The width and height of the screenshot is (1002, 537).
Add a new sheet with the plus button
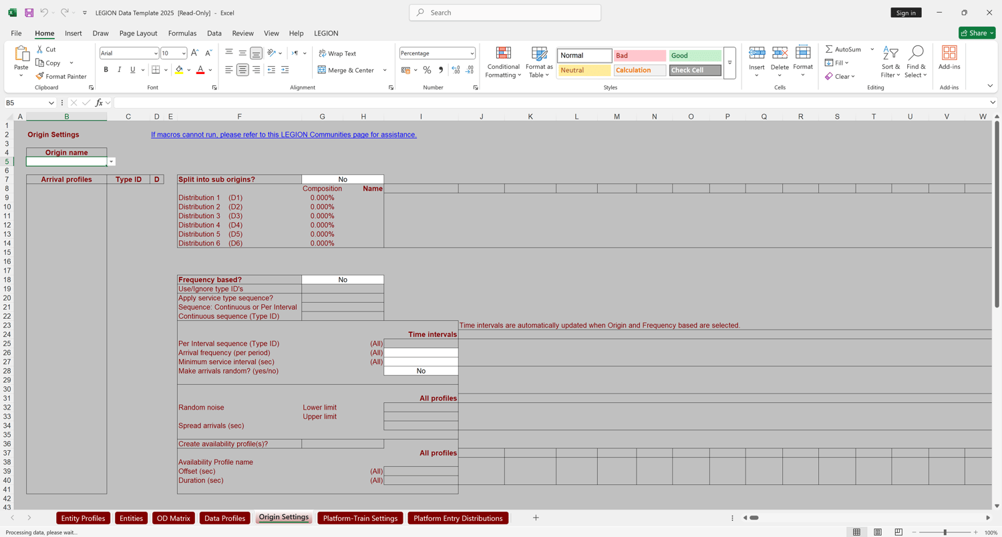tap(536, 518)
